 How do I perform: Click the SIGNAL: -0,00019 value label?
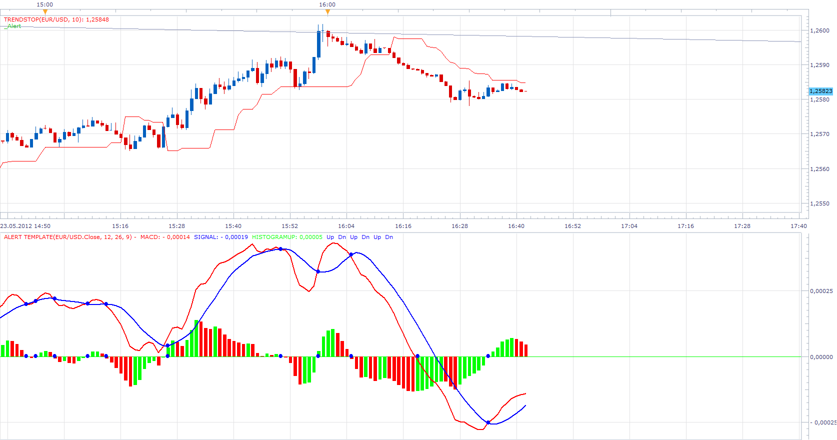(x=220, y=237)
